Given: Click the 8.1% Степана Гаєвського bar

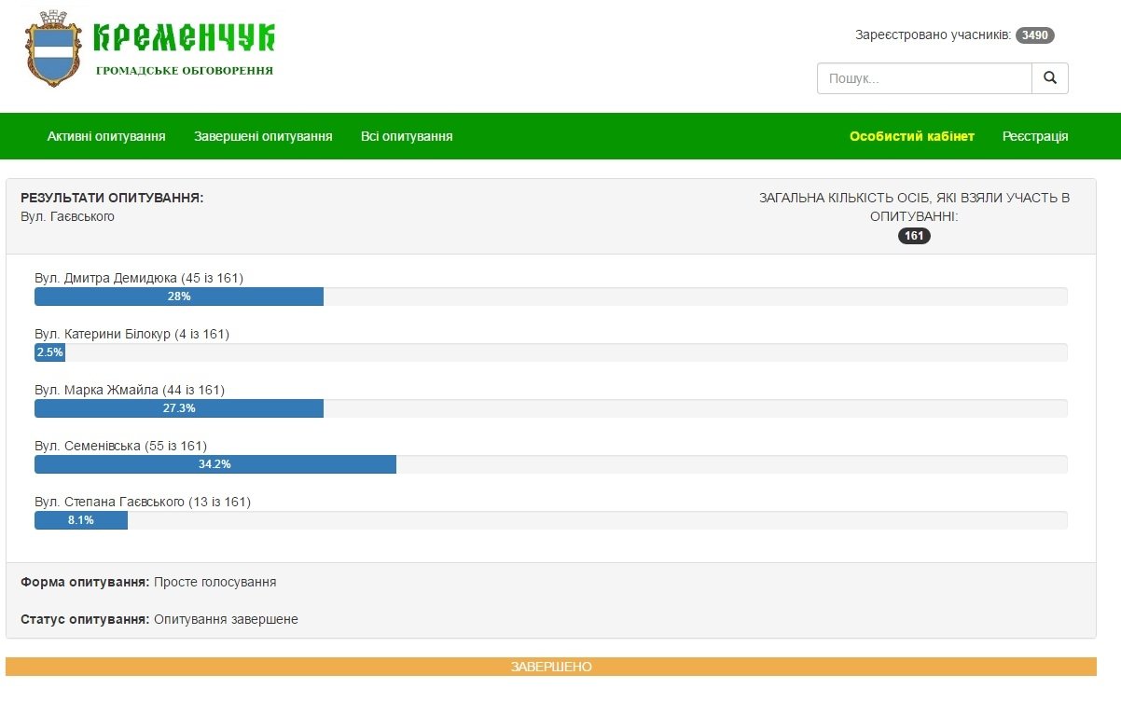Looking at the screenshot, I should pos(81,520).
